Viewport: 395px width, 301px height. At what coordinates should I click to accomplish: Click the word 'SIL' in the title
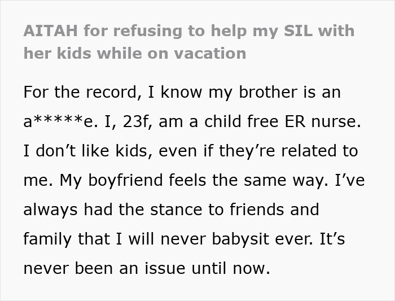299,30
